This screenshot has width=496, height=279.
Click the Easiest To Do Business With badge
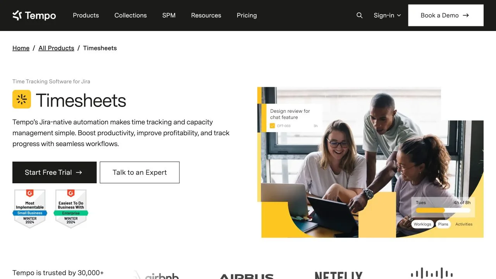coord(71,208)
